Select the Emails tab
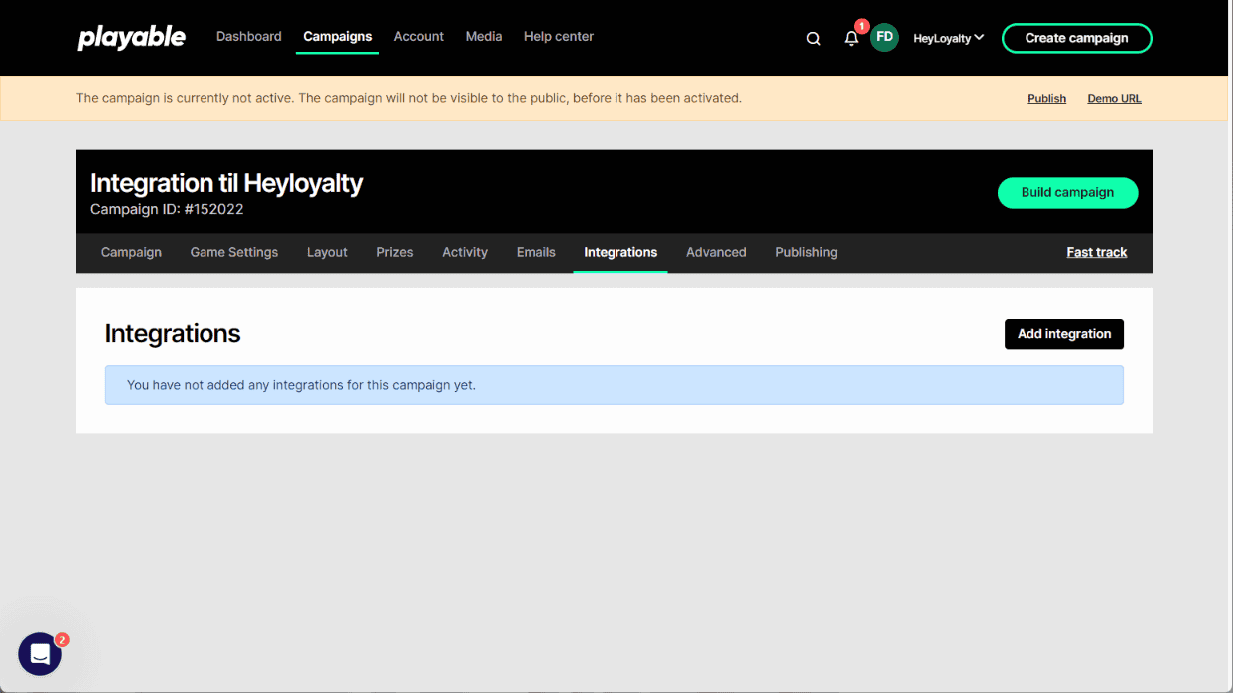 pyautogui.click(x=536, y=253)
